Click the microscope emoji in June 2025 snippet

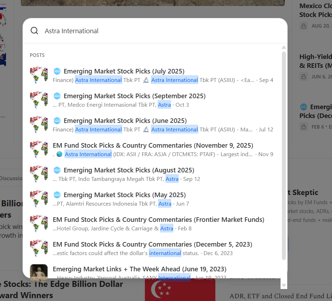pos(146,130)
